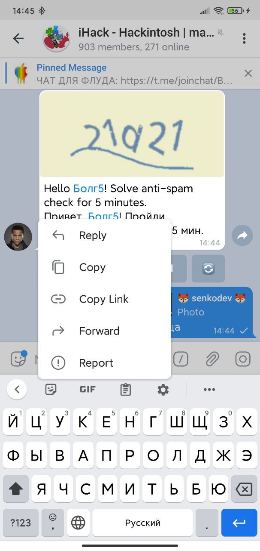Open keyboard clipboard icon
The image size is (260, 551).
pos(125,390)
